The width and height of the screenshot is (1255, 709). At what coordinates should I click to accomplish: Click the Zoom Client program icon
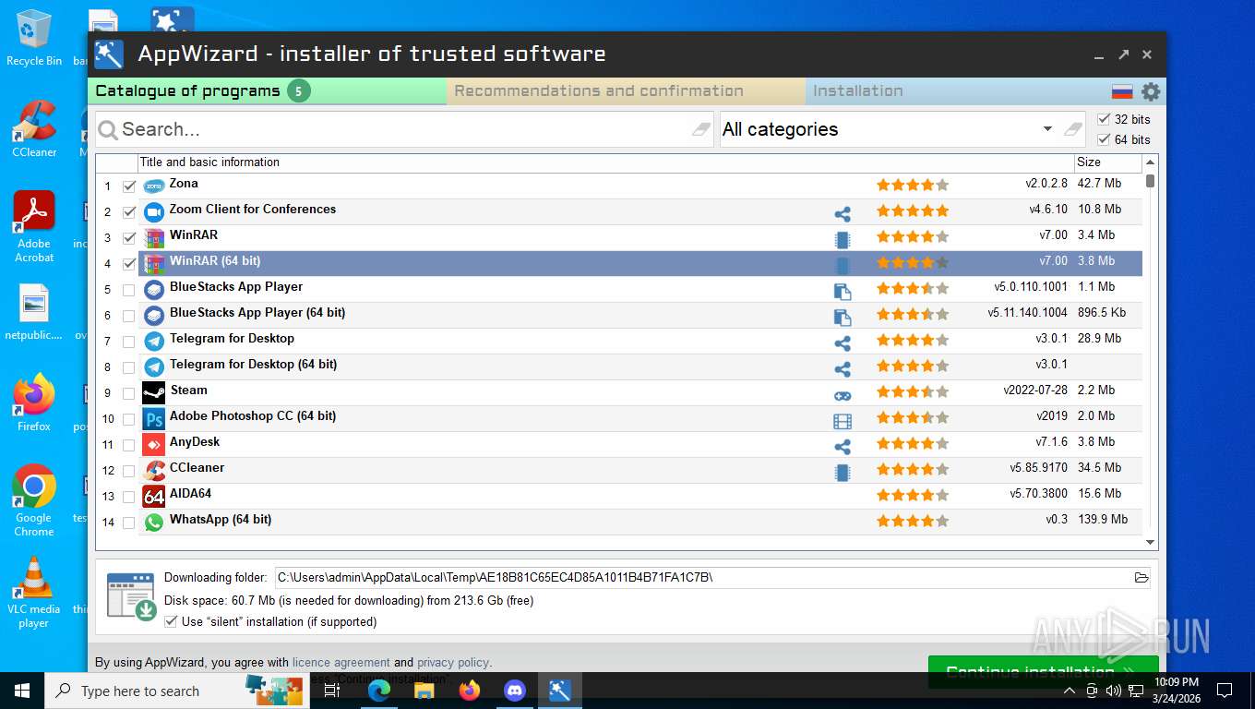tap(154, 212)
